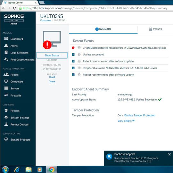Click the Delete link

(x=52, y=82)
